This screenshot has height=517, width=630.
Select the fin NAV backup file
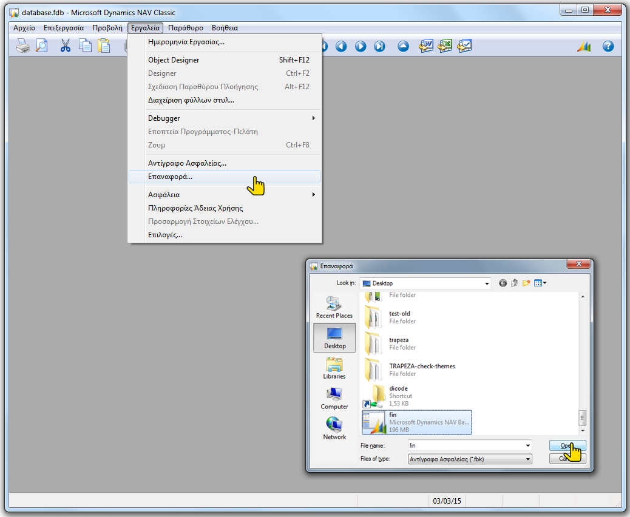pyautogui.click(x=416, y=422)
